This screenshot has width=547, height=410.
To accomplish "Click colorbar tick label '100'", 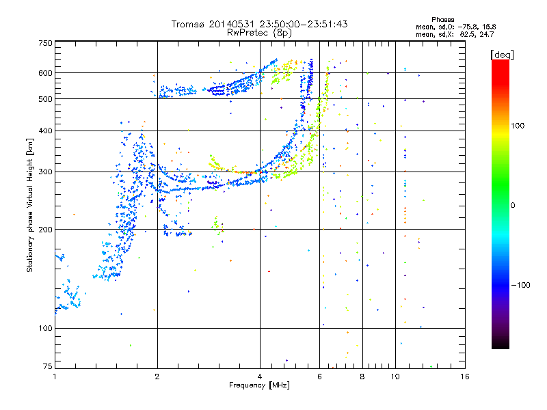I will pos(518,126).
